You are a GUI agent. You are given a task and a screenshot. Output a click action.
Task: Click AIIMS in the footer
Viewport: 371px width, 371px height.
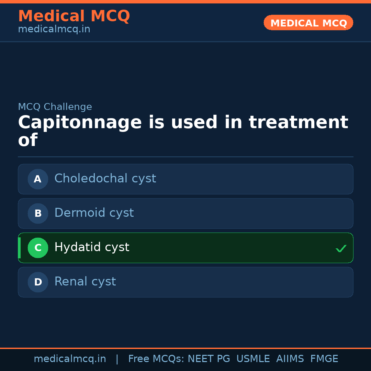point(290,359)
